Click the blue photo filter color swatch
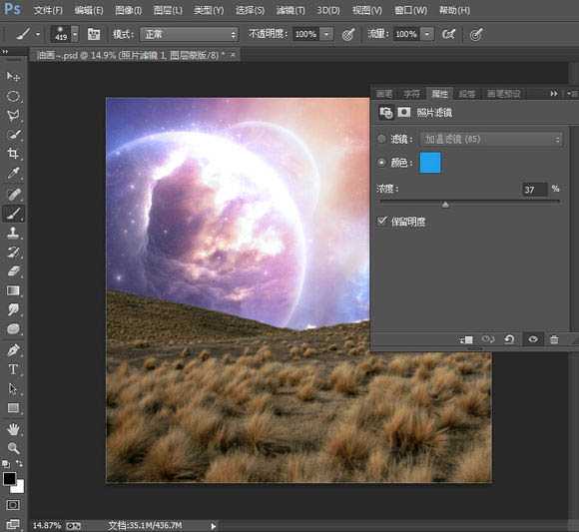 430,163
